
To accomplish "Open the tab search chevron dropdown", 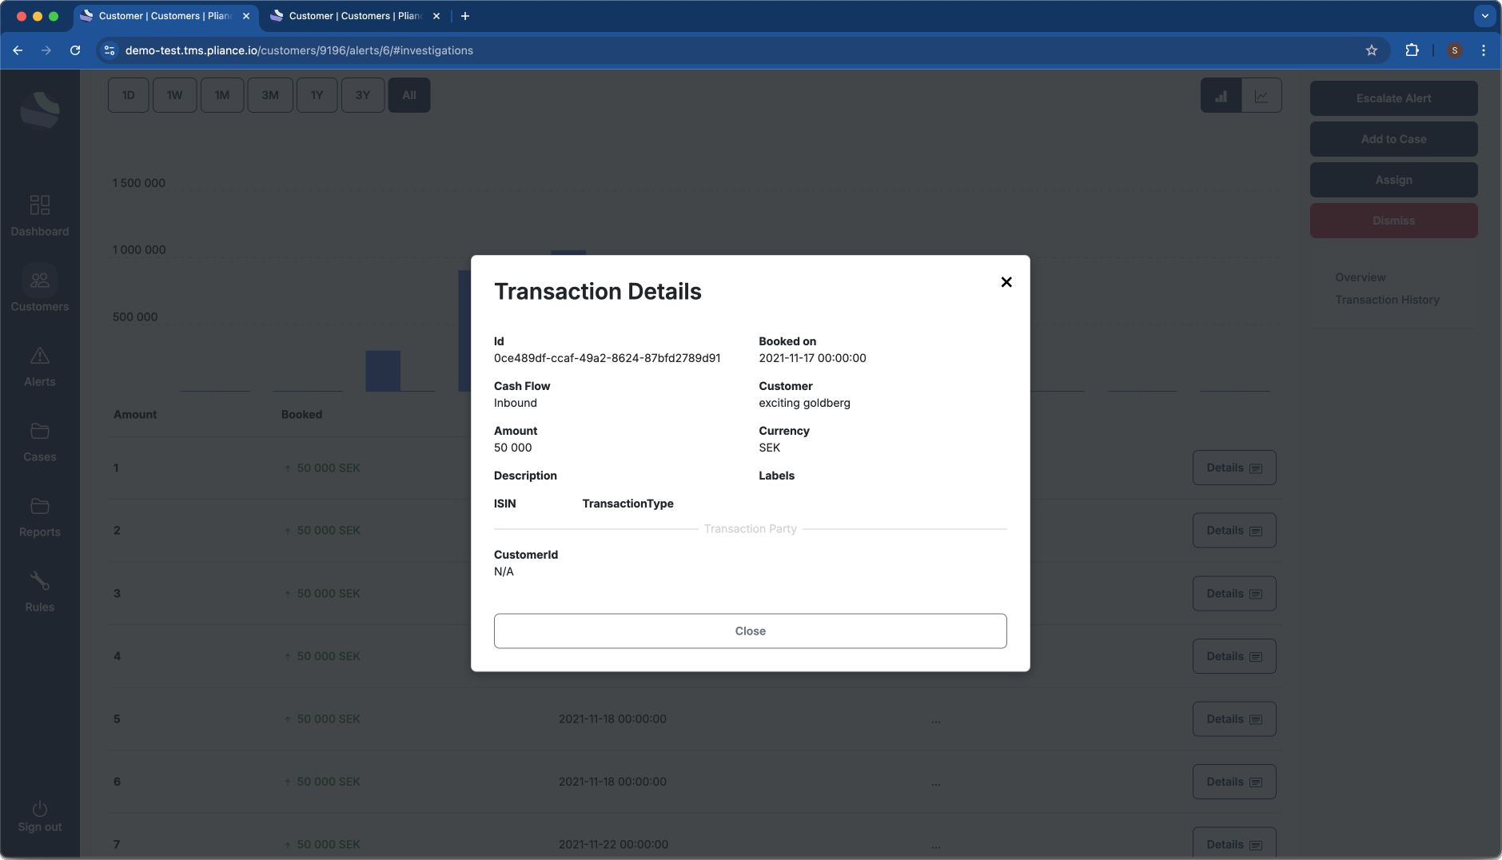I will click(x=1483, y=16).
